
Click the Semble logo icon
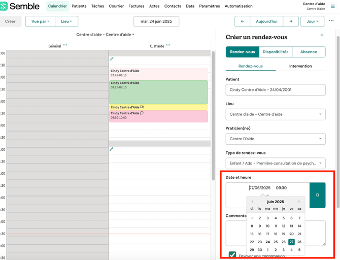[4, 7]
